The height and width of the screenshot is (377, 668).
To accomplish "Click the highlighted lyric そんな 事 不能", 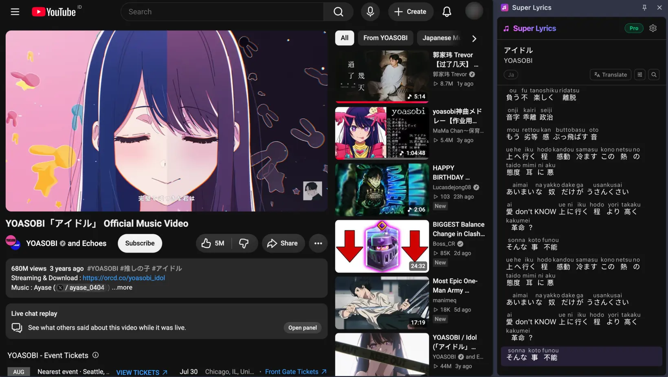I will pyautogui.click(x=581, y=357).
